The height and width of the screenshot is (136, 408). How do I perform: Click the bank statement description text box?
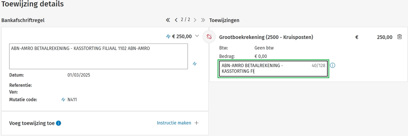98,56
